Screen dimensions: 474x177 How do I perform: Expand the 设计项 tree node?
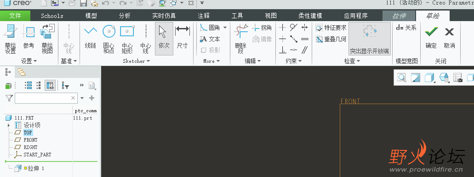(x=9, y=125)
